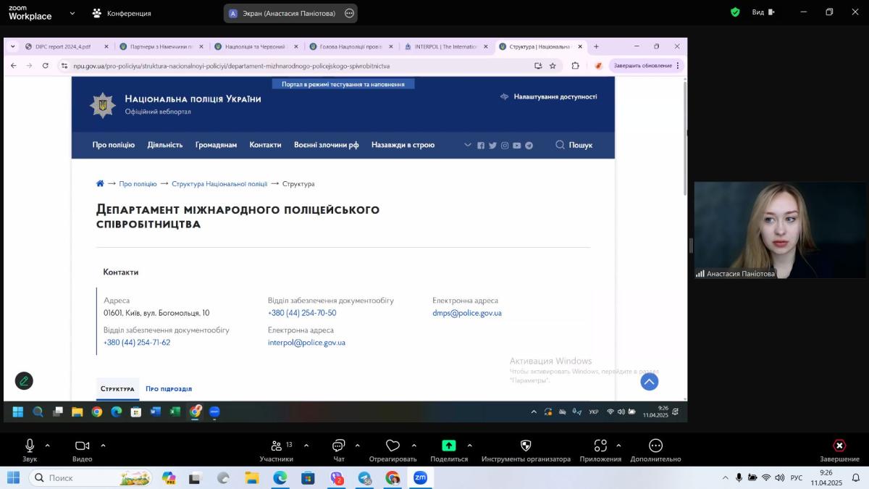
Task: Open Zoom Workplace dropdown chevron
Action: point(72,13)
